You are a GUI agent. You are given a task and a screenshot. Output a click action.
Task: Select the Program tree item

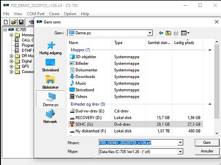[x=24, y=45]
